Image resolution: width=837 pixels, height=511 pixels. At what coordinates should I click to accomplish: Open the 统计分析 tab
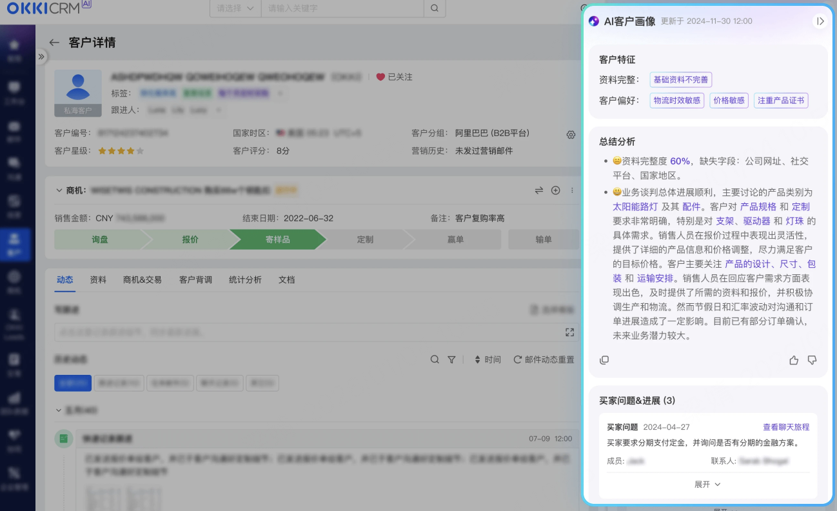(x=245, y=280)
